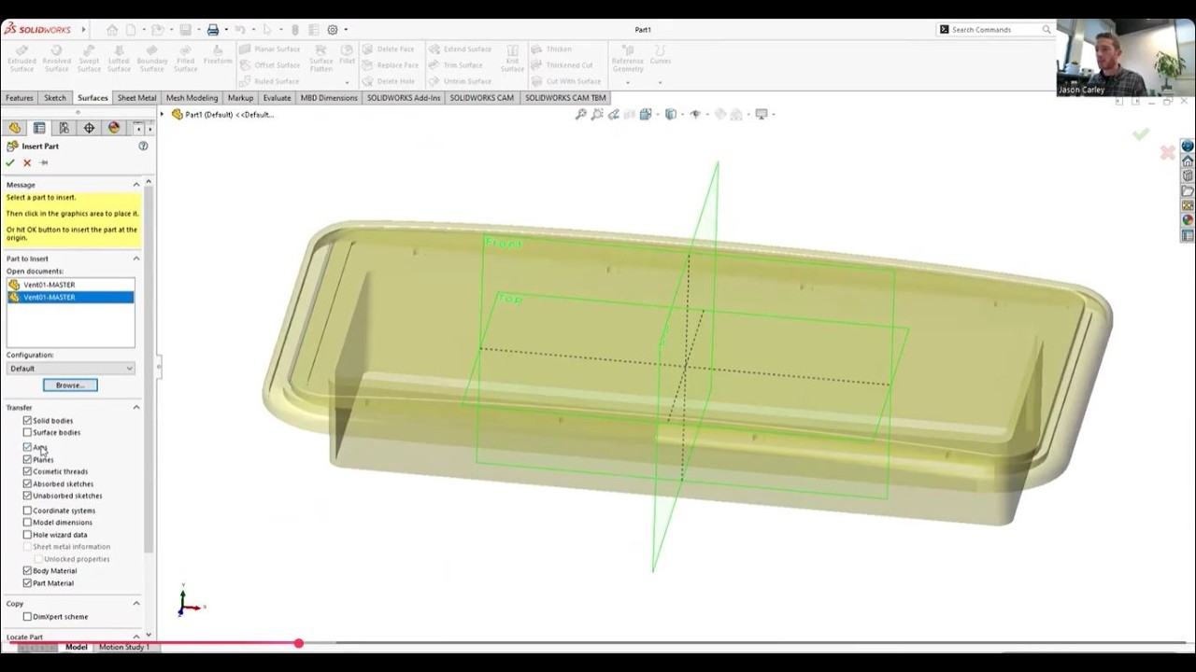This screenshot has width=1196, height=672.
Task: Toggle the Absorbed sketches checkbox
Action: coord(27,483)
